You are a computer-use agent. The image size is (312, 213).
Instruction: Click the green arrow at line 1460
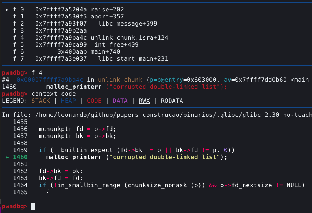pyautogui.click(x=7, y=157)
